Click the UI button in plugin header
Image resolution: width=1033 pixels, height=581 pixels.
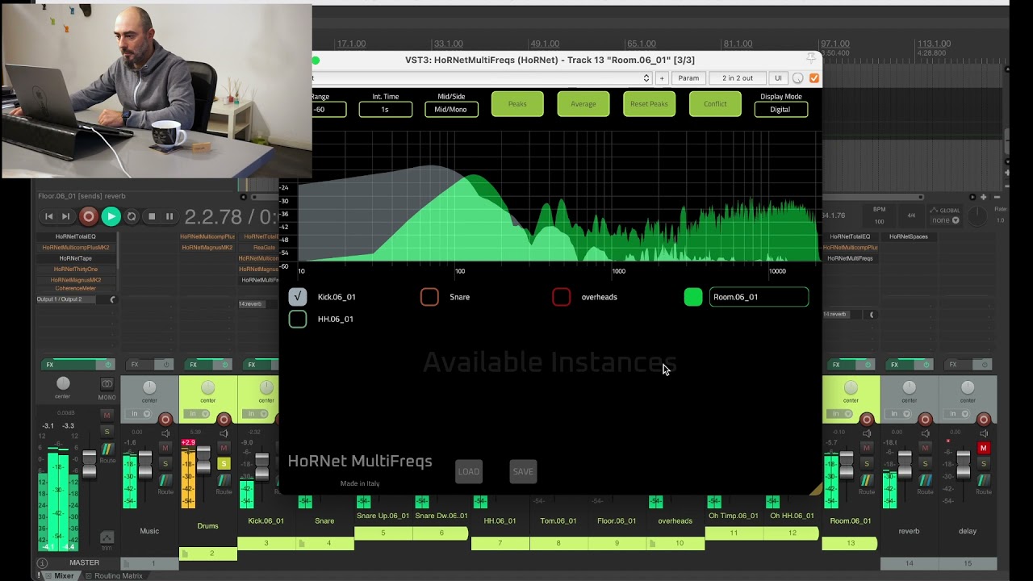pyautogui.click(x=778, y=78)
